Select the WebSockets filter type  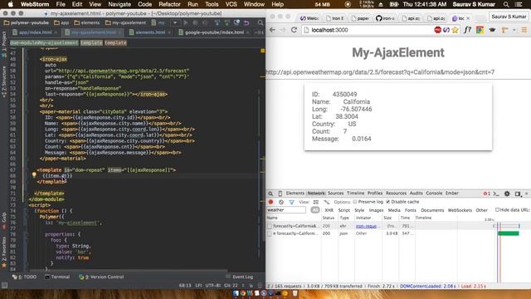(x=460, y=210)
